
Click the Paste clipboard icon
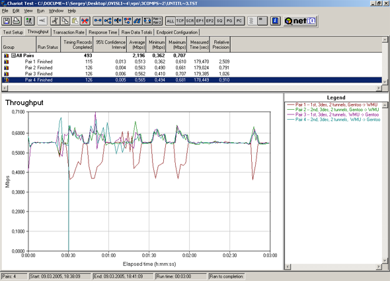coord(75,21)
